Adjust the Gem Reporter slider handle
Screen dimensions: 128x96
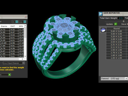pos(123,21)
